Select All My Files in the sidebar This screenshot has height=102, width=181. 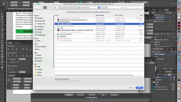41,21
